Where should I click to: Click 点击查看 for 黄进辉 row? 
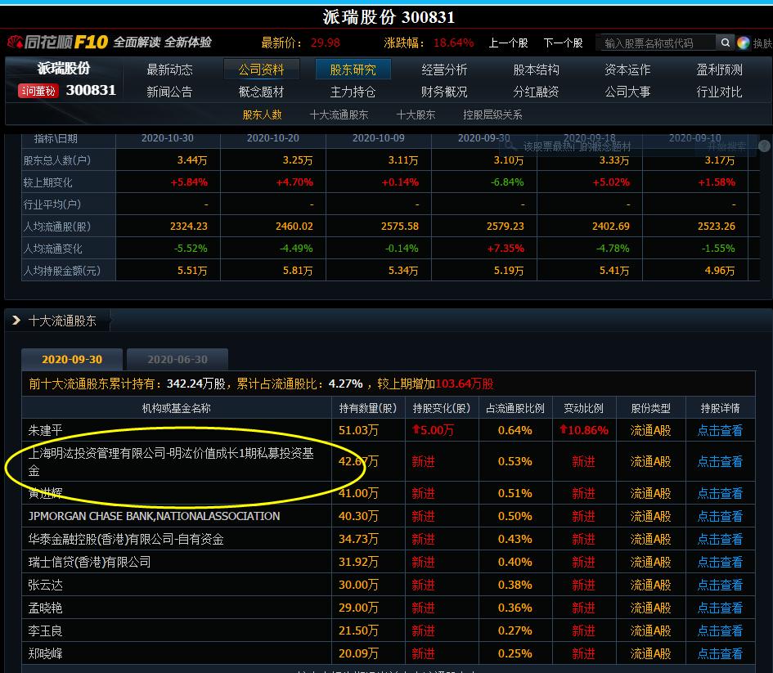pyautogui.click(x=720, y=492)
